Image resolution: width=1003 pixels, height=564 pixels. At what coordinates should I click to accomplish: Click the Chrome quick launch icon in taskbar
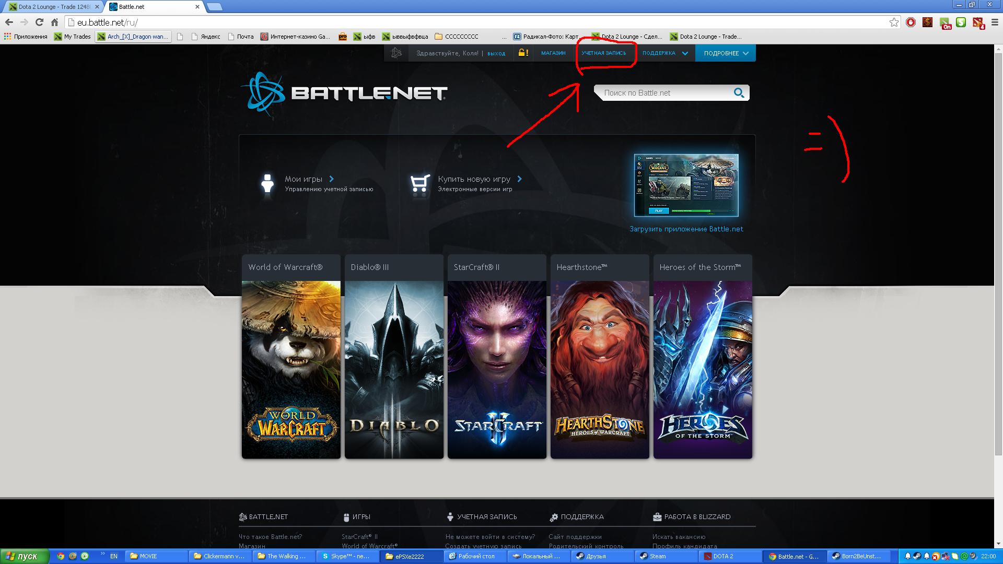pyautogui.click(x=61, y=556)
